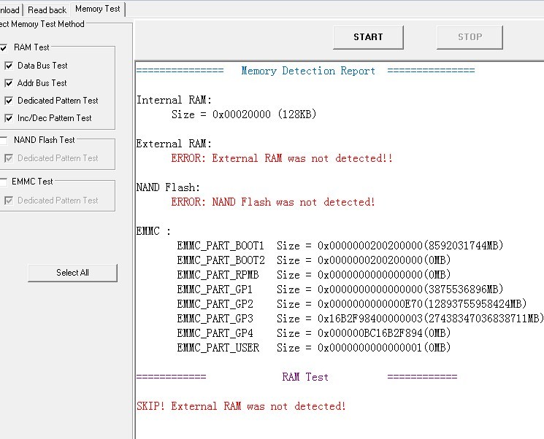Click the EMMC : label
The height and width of the screenshot is (439, 544).
(153, 231)
